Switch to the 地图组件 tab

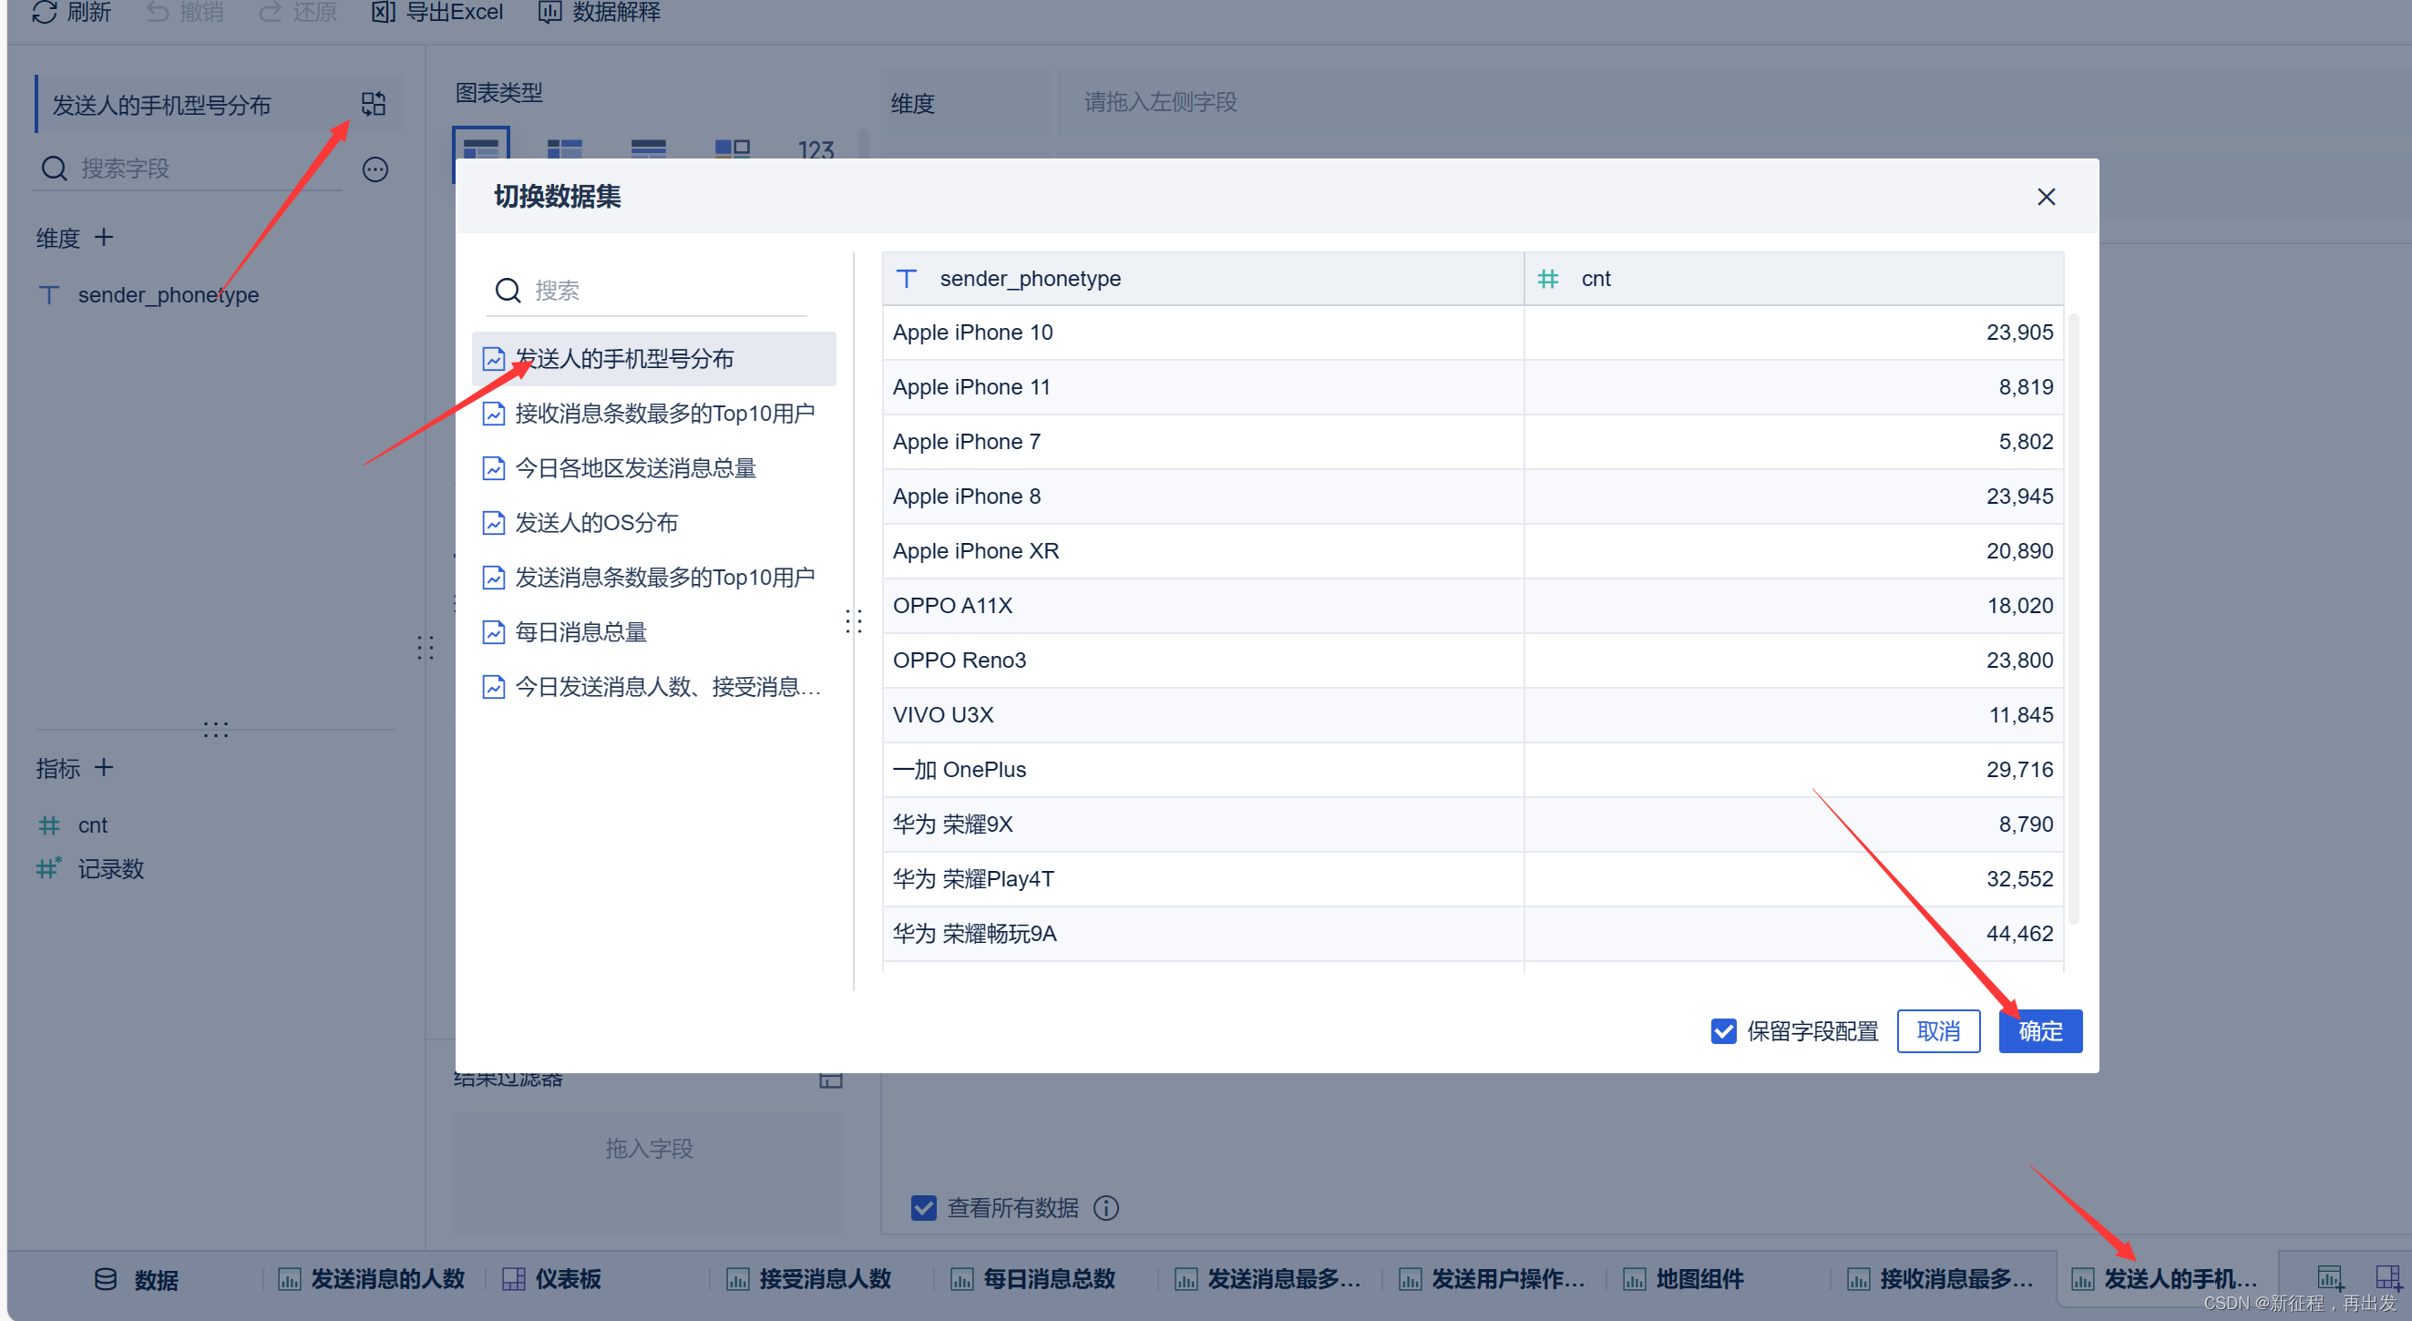click(1684, 1280)
